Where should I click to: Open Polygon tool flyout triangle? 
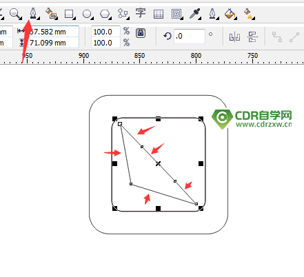point(110,18)
